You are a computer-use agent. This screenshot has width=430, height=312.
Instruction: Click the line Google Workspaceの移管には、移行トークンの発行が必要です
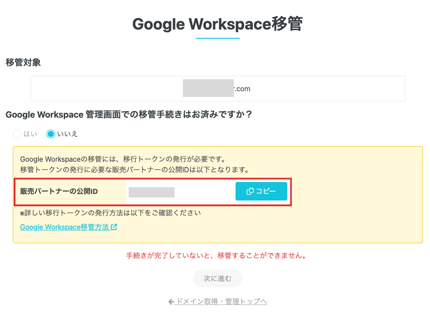123,159
